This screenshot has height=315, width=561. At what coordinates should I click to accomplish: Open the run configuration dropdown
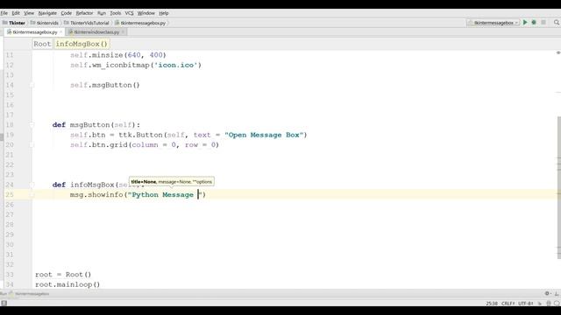coord(493,23)
